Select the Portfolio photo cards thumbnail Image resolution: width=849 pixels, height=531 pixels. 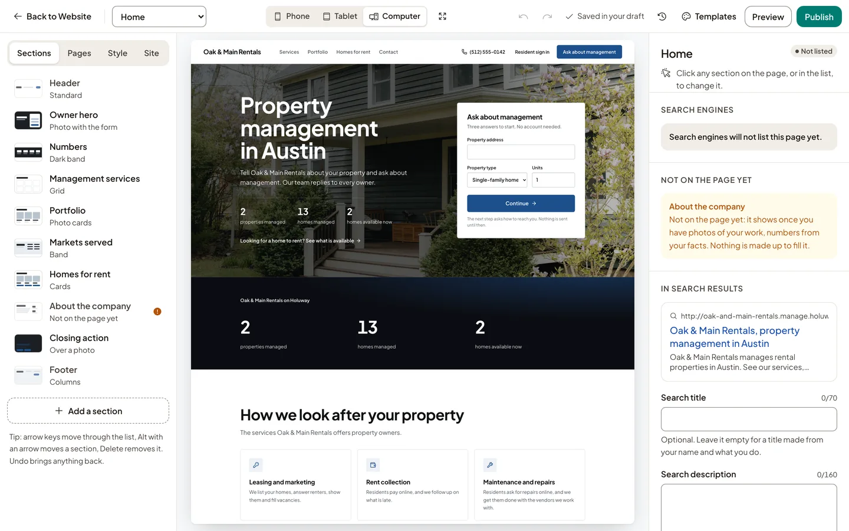28,217
